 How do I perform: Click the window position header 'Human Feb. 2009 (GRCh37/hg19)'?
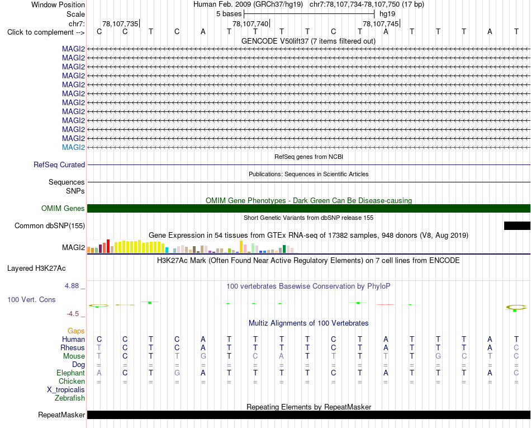[248, 4]
